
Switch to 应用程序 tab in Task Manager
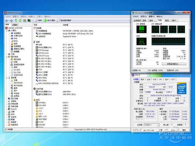[x=137, y=20]
